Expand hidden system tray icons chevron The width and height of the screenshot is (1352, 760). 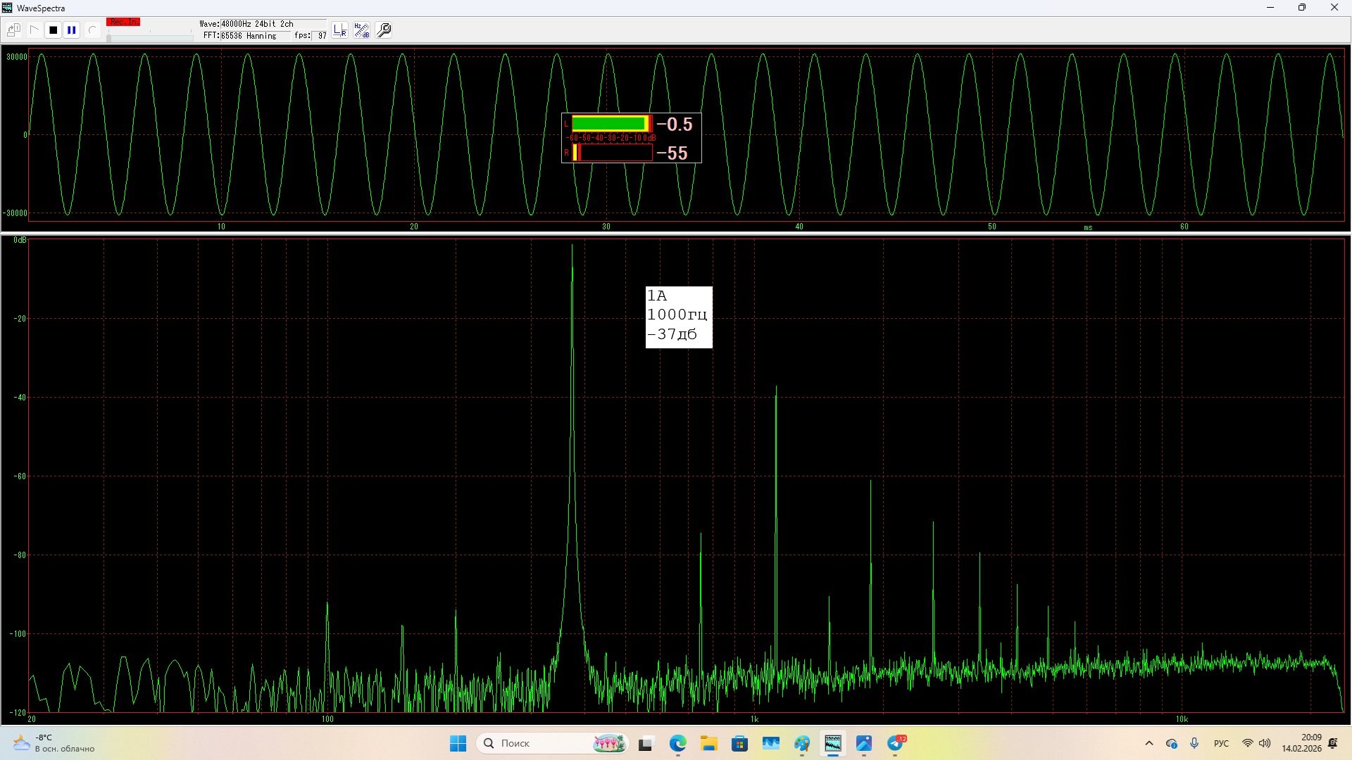tap(1149, 743)
